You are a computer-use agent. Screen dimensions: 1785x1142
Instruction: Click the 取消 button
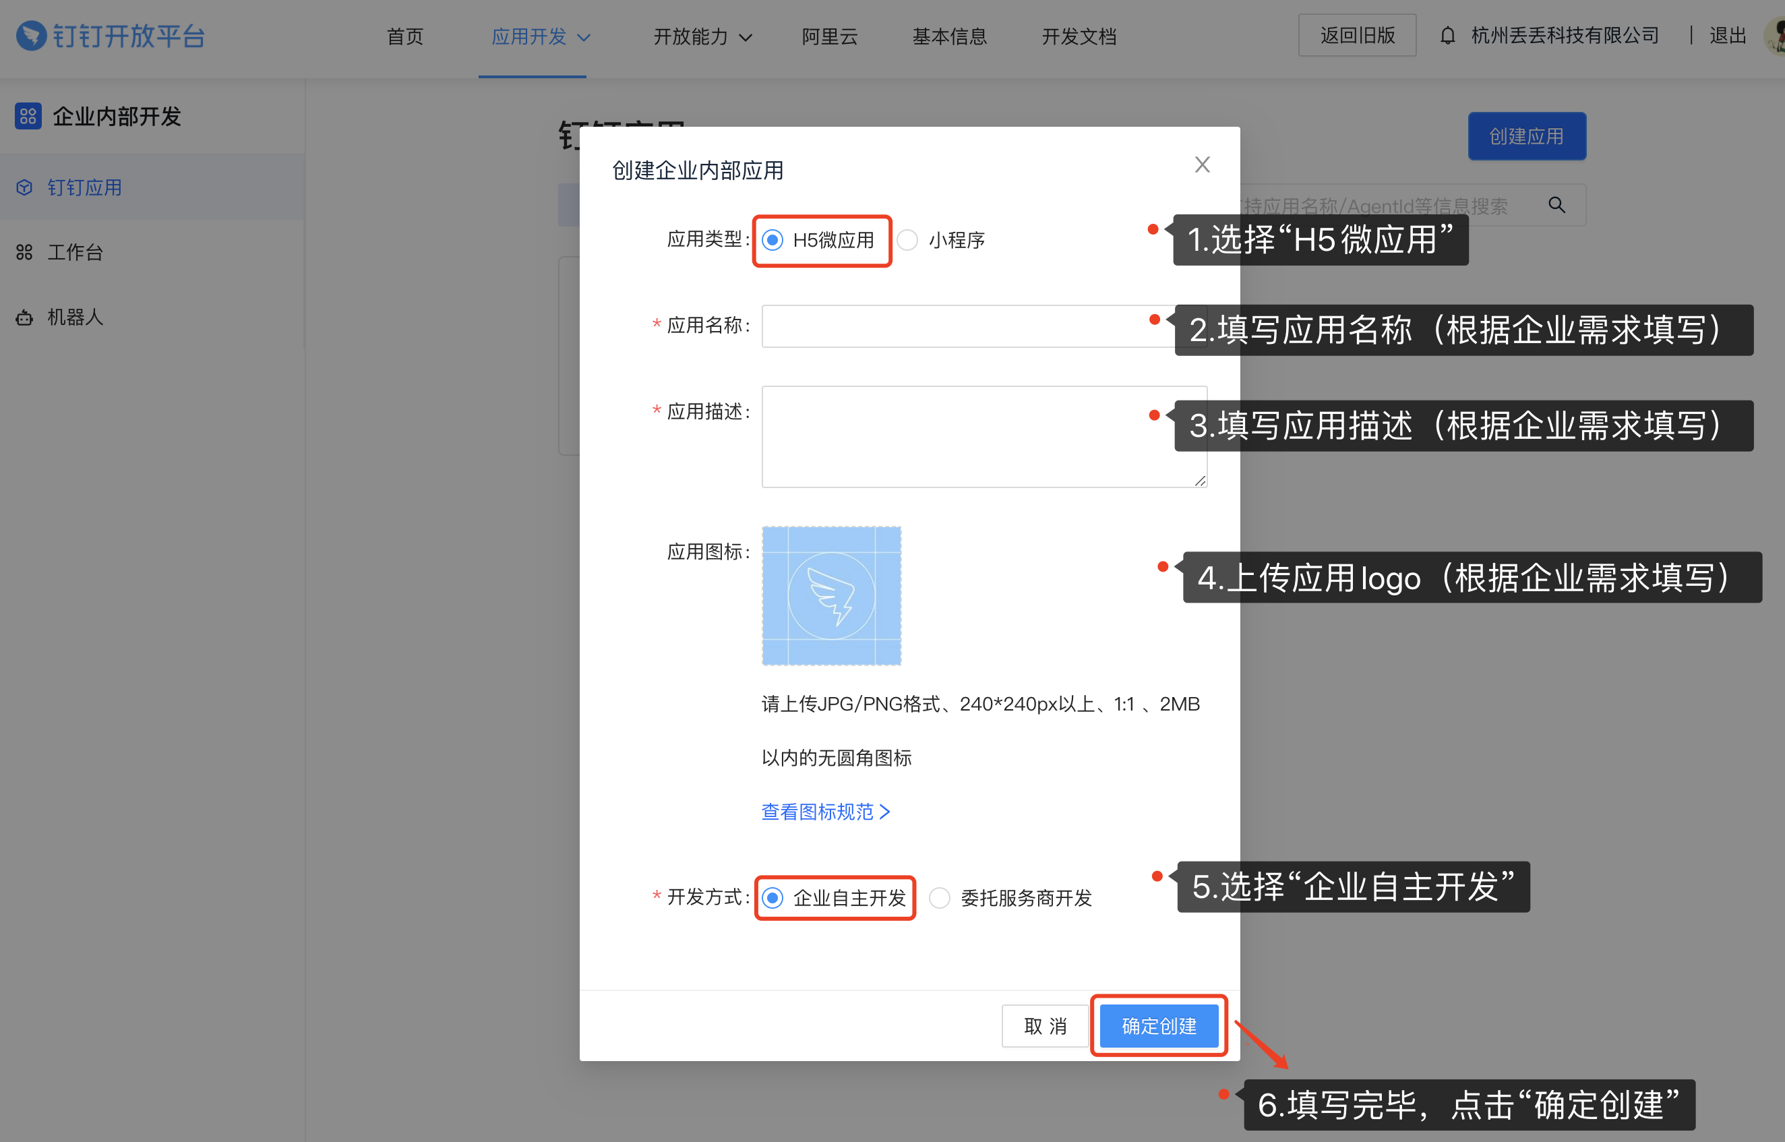tap(1046, 1025)
